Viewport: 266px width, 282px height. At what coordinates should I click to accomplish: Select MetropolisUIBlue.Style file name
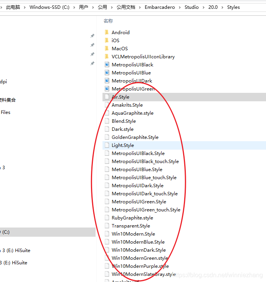pos(137,170)
